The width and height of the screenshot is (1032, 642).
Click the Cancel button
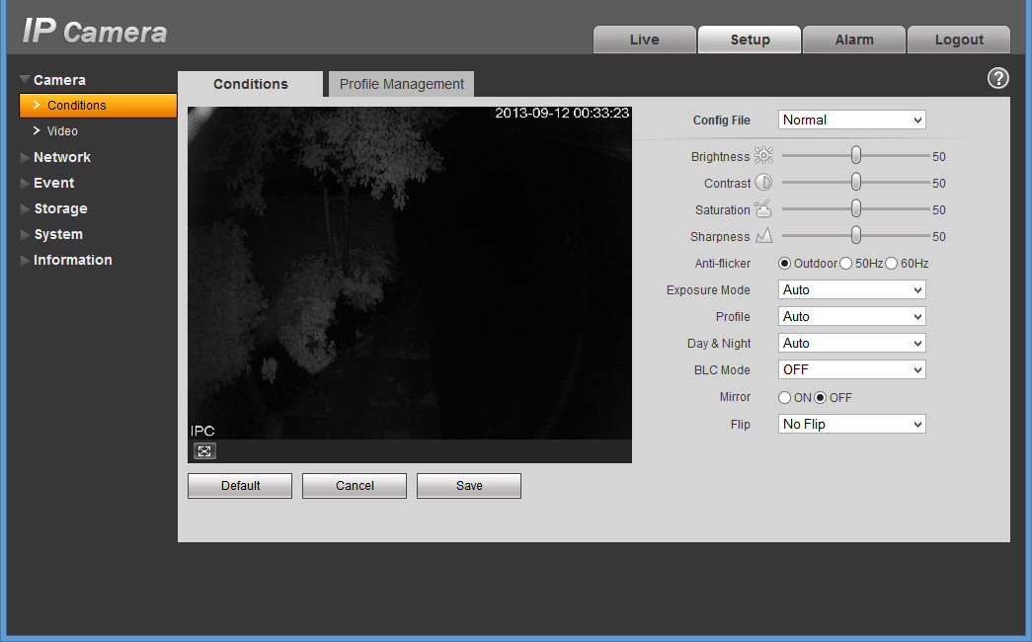coord(355,486)
